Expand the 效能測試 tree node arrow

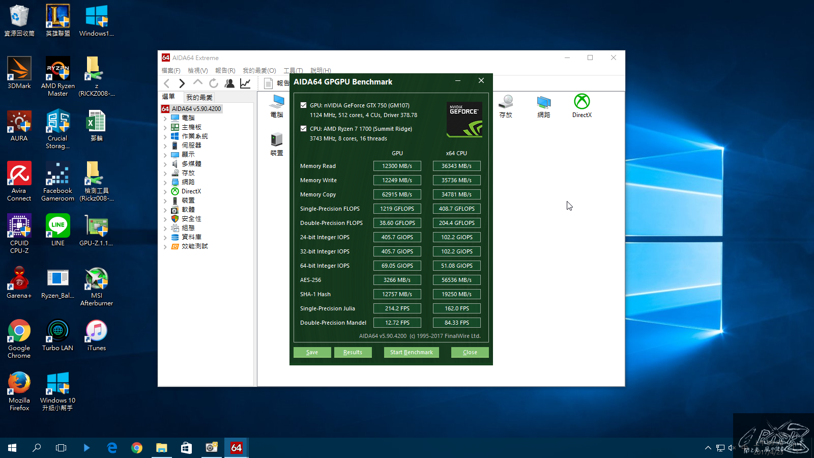tap(165, 247)
